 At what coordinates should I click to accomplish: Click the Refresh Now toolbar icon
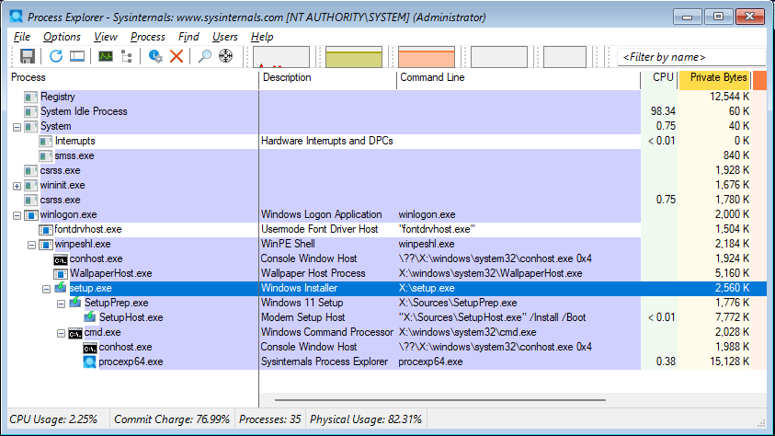pos(56,56)
